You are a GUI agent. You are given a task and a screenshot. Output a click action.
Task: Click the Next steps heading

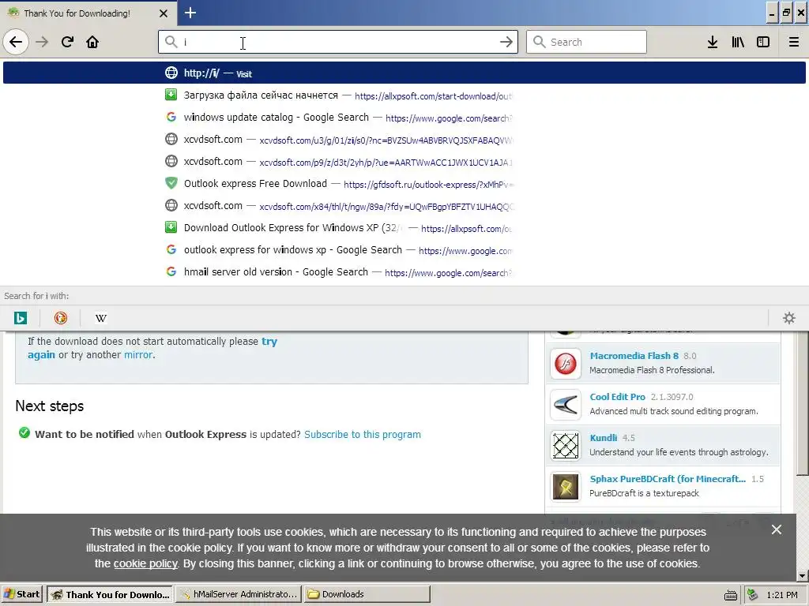pyautogui.click(x=50, y=406)
